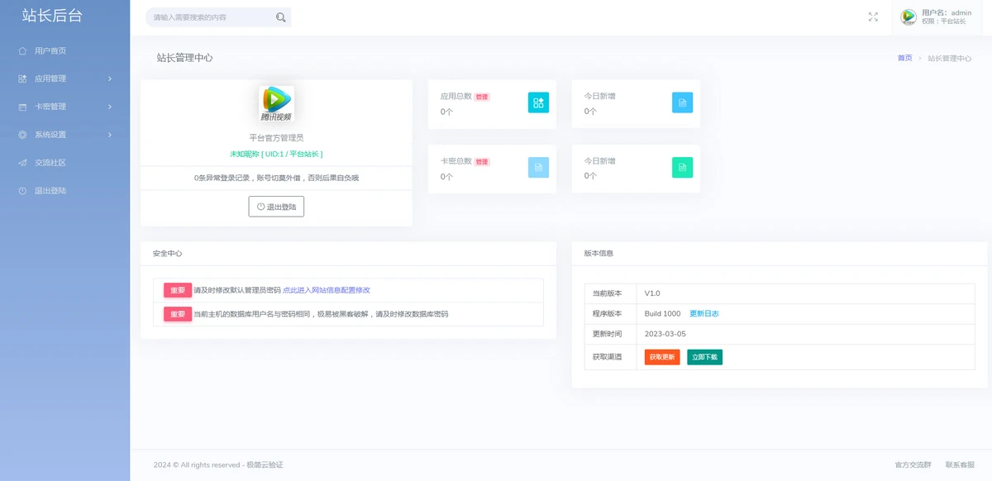The image size is (992, 481).
Task: Click the blue 今日新增 document icon
Action: [x=682, y=102]
